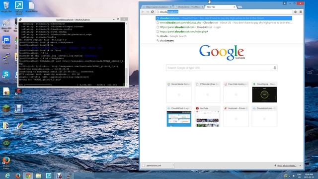Close the Chrome downloads bar
Screen dimensions: 318x179
pos(300,166)
